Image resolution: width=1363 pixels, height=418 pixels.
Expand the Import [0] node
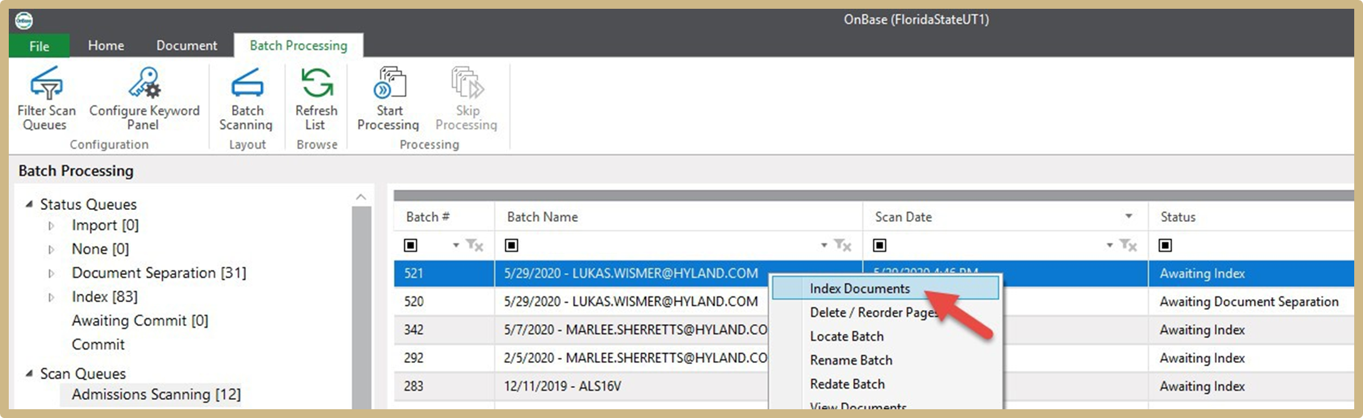click(x=51, y=226)
